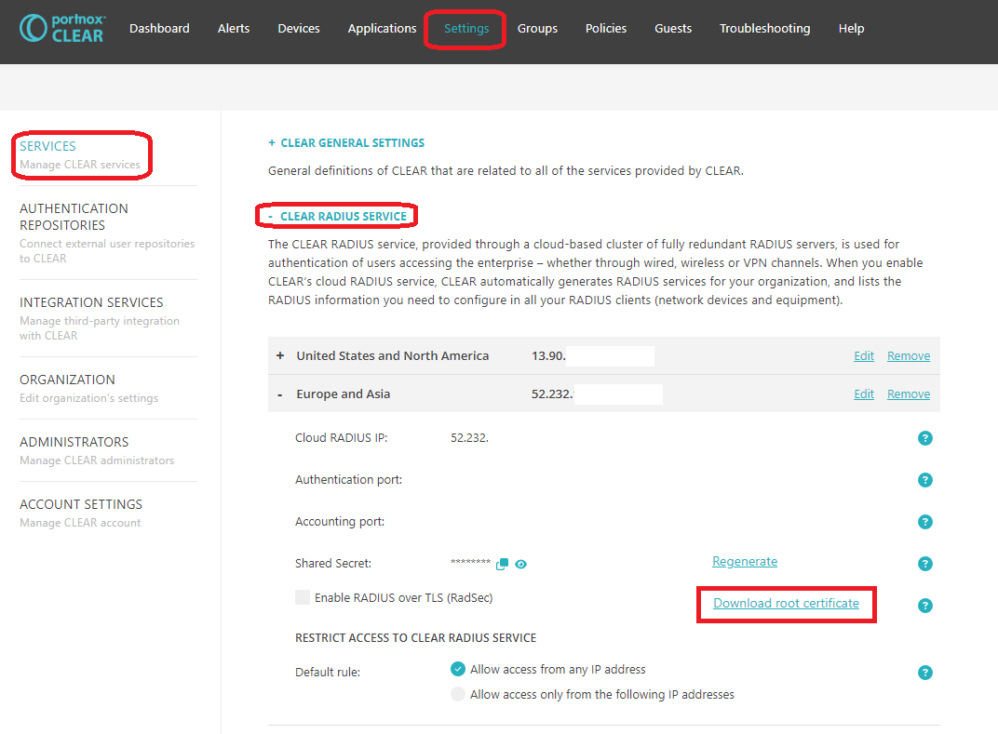998x734 pixels.
Task: Go to Alerts in top navigation
Action: pyautogui.click(x=234, y=29)
